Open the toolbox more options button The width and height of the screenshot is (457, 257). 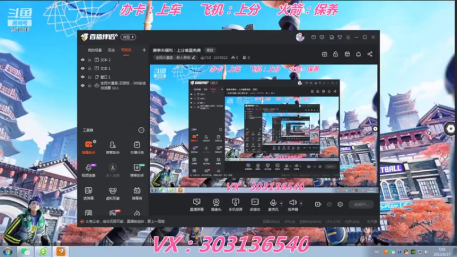141,130
